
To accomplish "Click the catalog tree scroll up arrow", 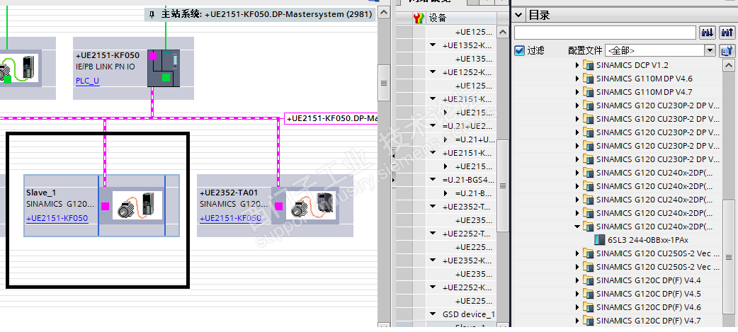I will (x=728, y=65).
